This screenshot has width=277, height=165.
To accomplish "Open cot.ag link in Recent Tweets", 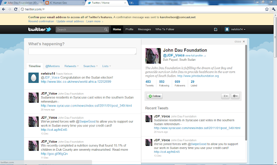I will click(x=167, y=152).
